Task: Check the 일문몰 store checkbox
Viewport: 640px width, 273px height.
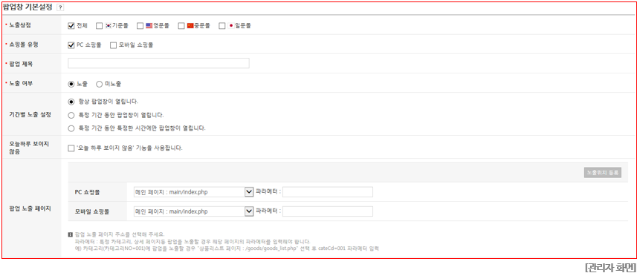Action: click(x=222, y=26)
